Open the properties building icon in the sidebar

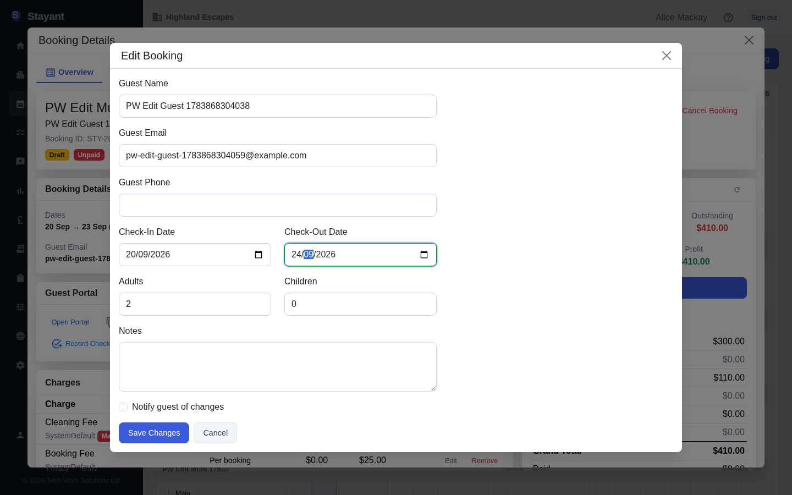coord(20,75)
